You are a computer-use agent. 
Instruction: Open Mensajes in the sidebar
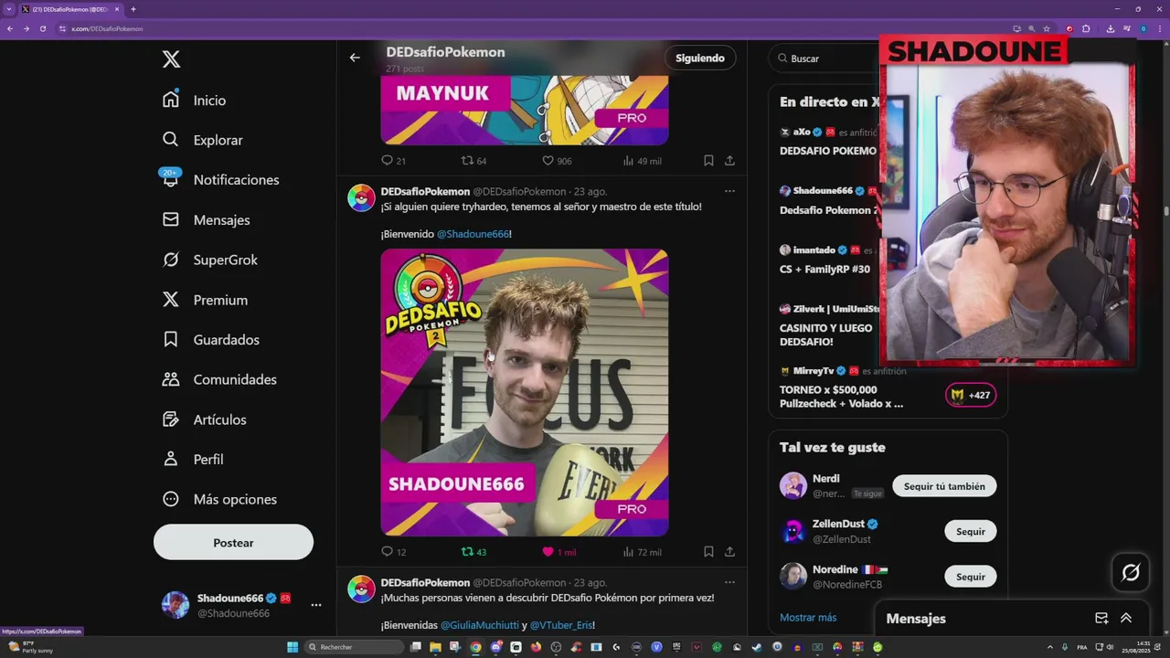[x=206, y=219]
